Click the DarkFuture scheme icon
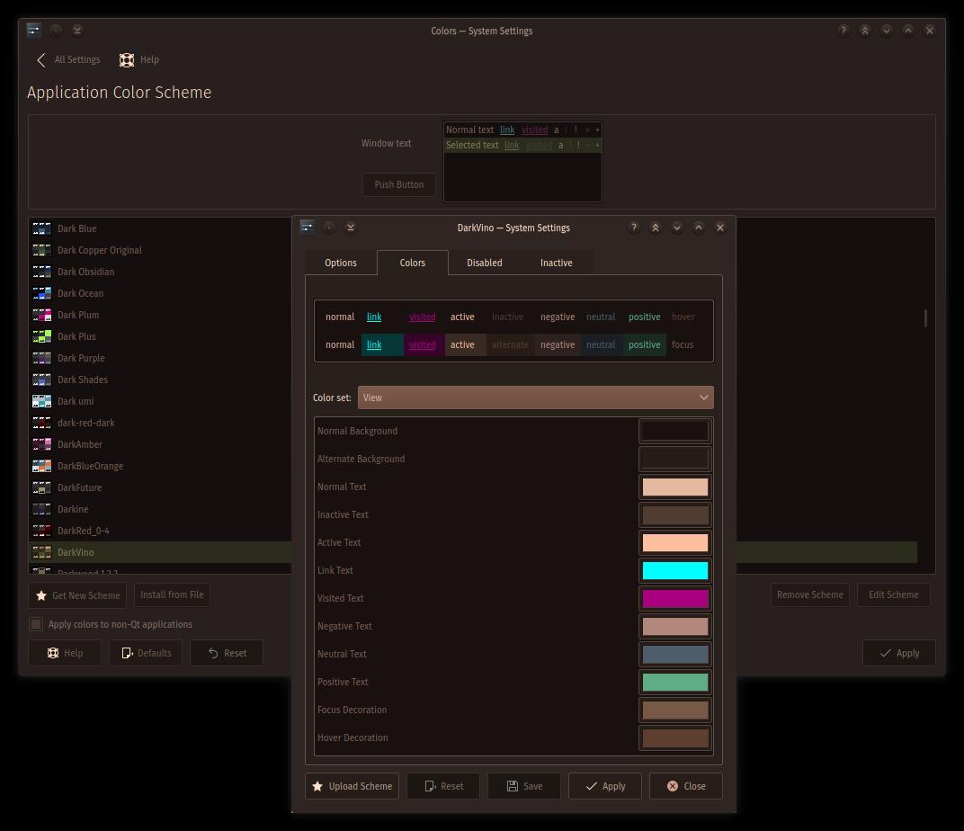964x831 pixels. coord(41,487)
